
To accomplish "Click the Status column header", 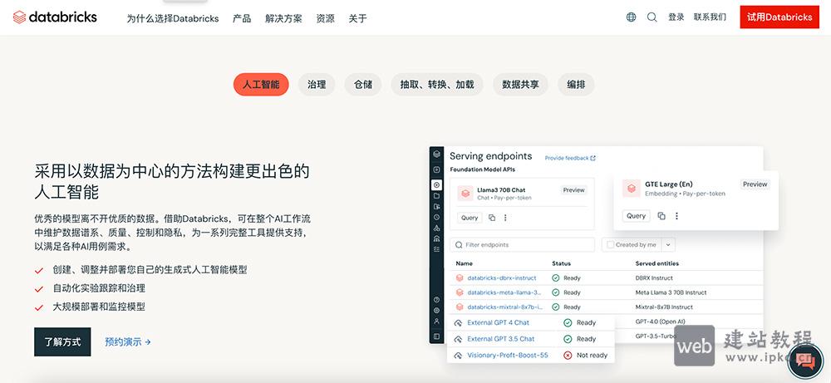I will (561, 263).
